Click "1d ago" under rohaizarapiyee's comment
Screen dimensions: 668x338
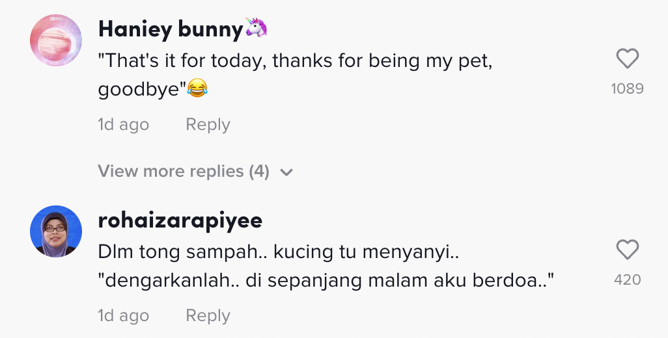[123, 316]
